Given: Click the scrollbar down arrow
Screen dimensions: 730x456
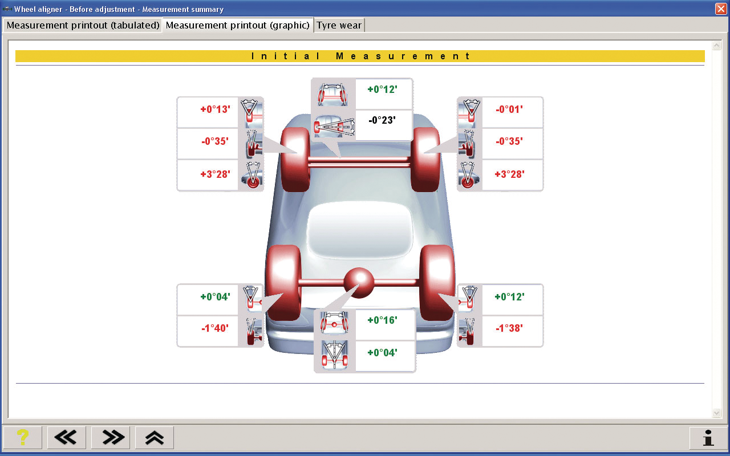Looking at the screenshot, I should tap(717, 413).
